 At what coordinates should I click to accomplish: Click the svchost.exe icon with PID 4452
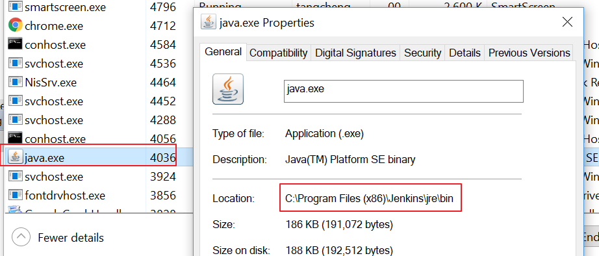[15, 101]
